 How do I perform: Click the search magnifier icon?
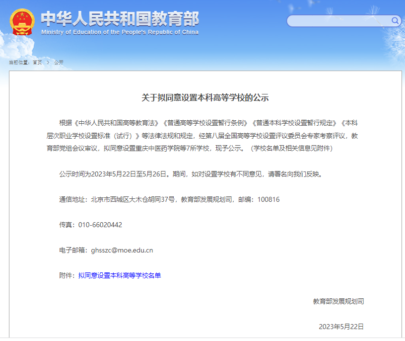click(x=395, y=20)
